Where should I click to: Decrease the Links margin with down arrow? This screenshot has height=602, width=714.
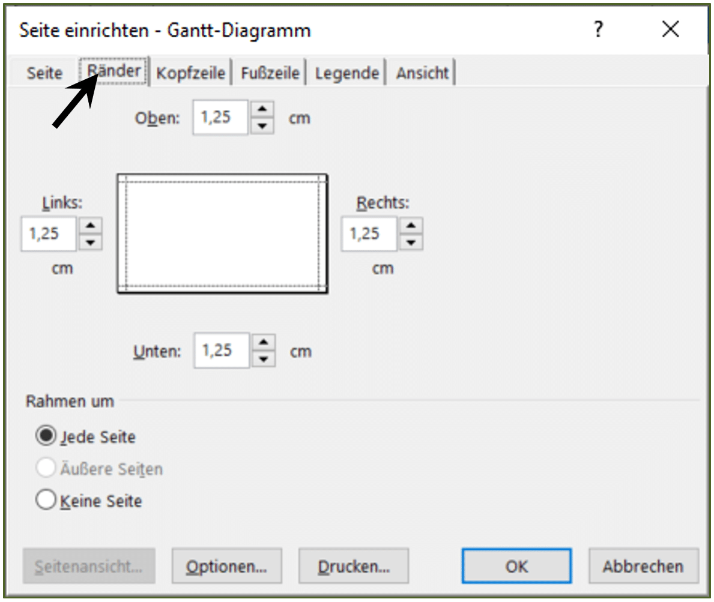[91, 242]
